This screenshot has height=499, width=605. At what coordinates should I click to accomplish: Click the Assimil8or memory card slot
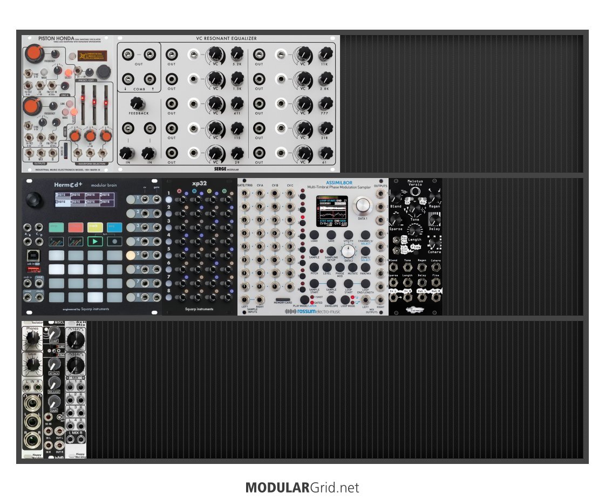point(283,299)
